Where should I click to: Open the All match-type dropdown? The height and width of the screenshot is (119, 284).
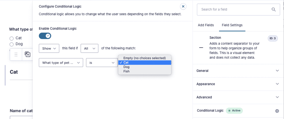[90, 48]
